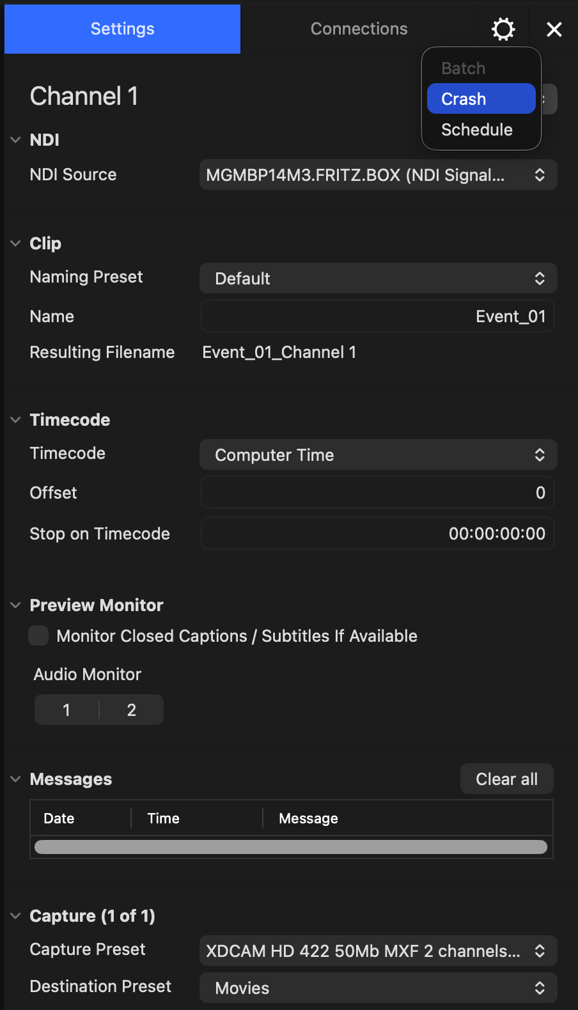The width and height of the screenshot is (578, 1010).
Task: Click the Clear all messages button
Action: 507,779
